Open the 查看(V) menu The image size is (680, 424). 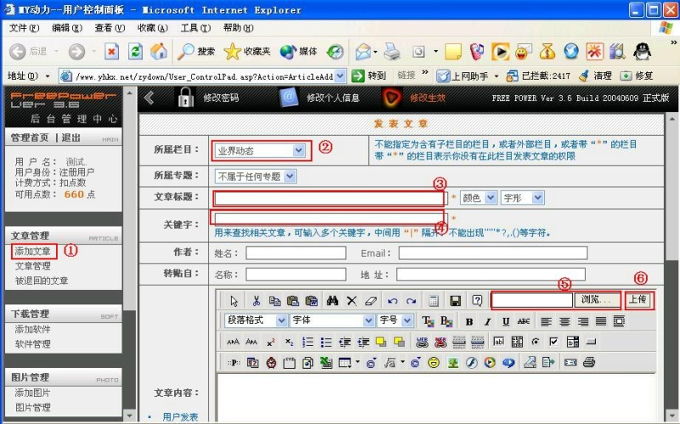tap(109, 28)
